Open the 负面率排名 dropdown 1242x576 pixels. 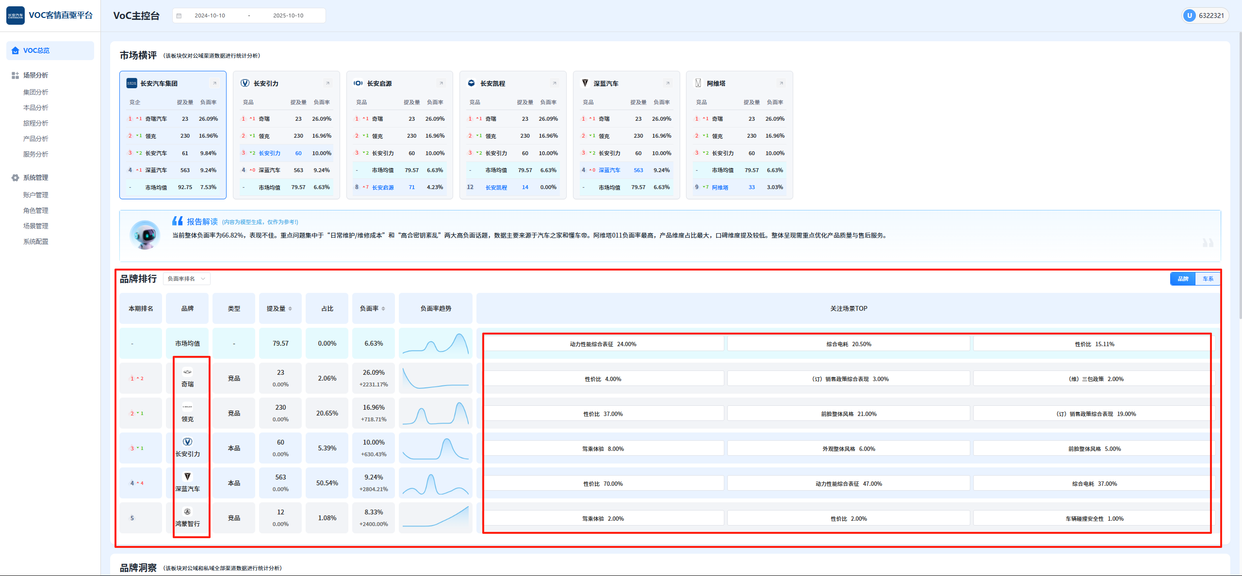pos(186,279)
